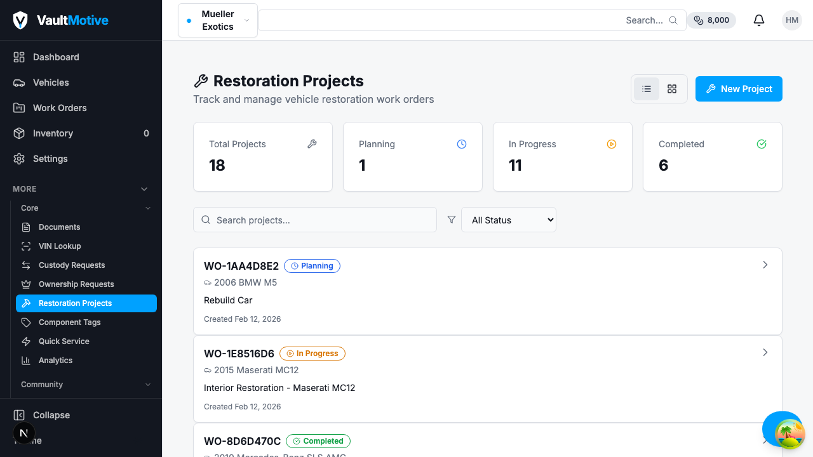Click the In Progress badge on WO-1E8516D6
This screenshot has width=813, height=457.
[x=312, y=354]
